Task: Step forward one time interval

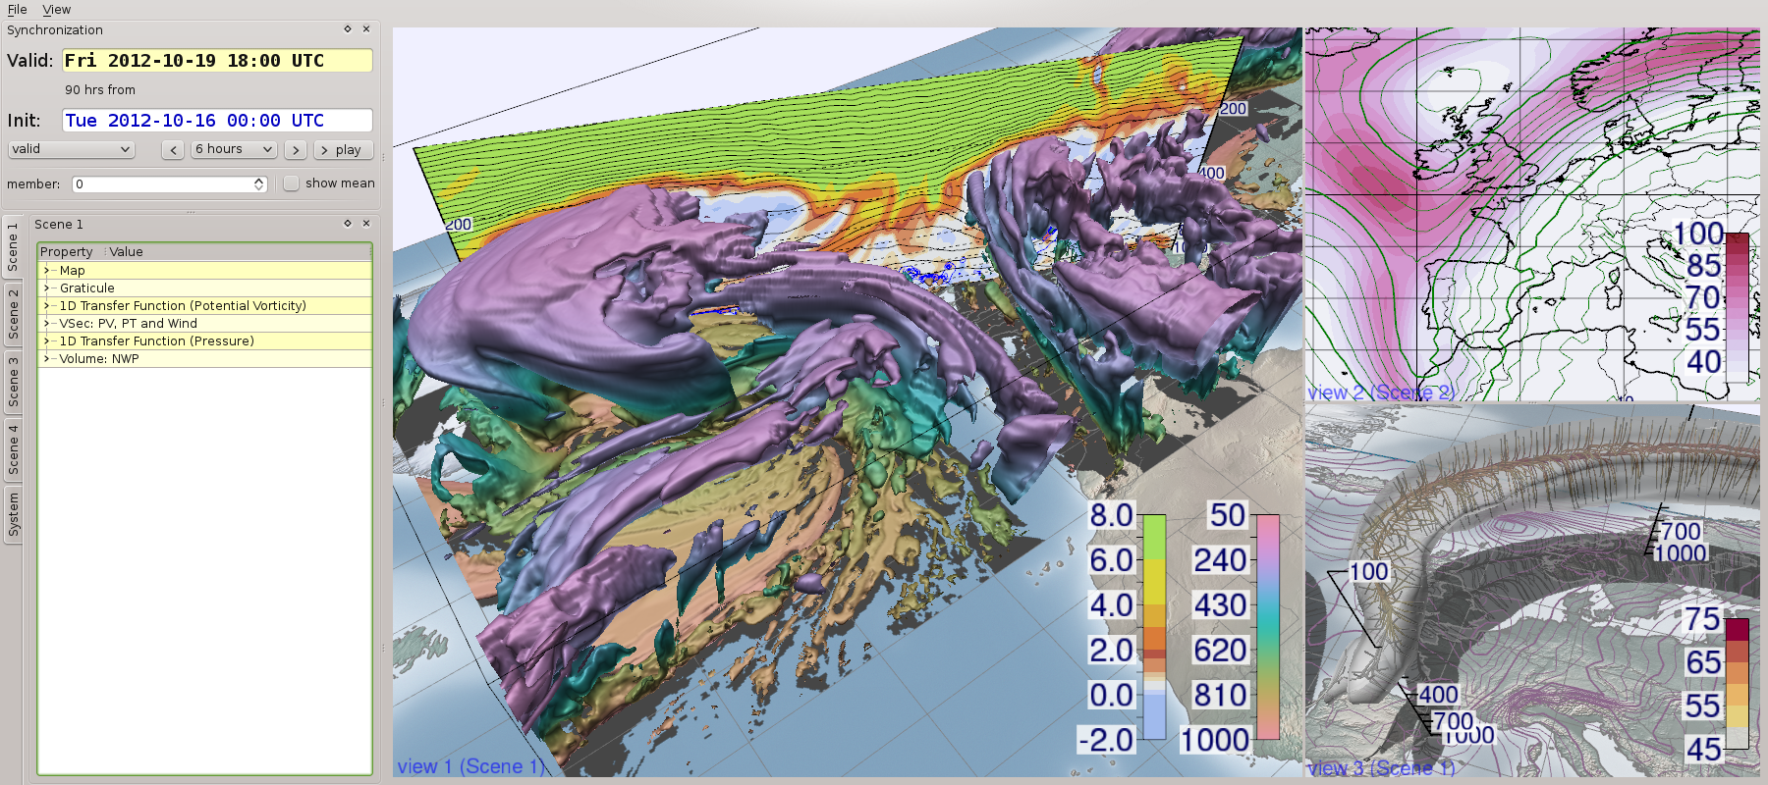Action: 295,150
